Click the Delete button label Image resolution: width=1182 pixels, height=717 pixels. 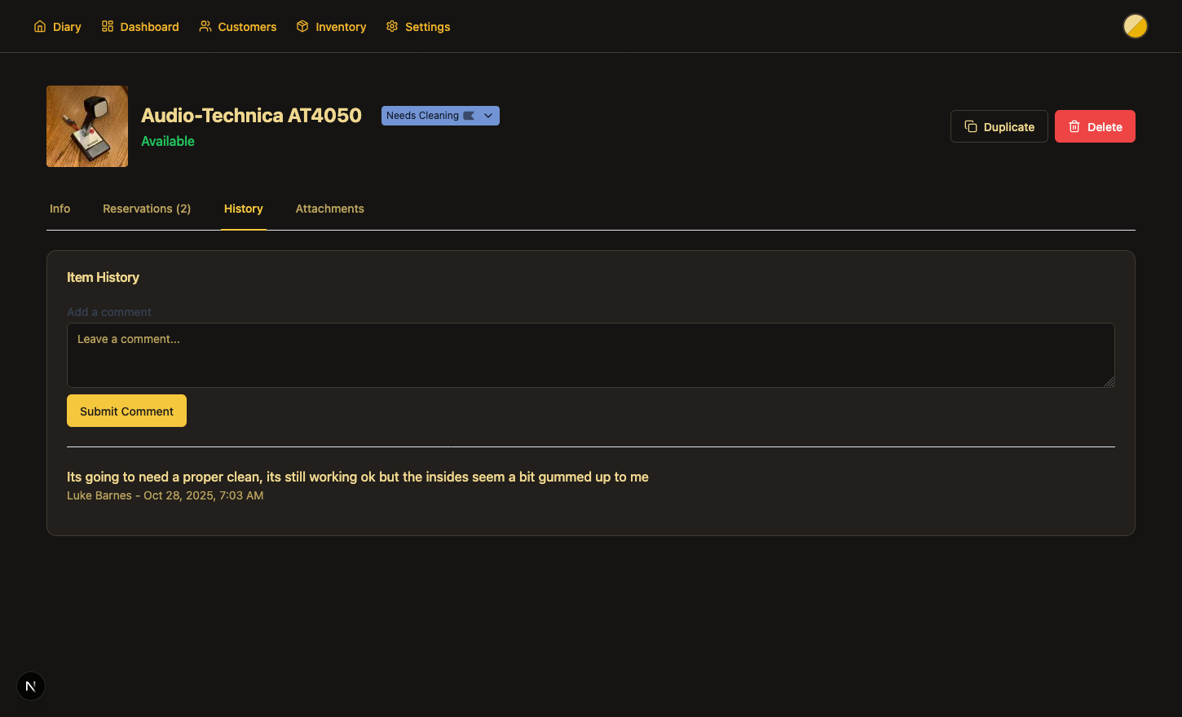pos(1105,127)
